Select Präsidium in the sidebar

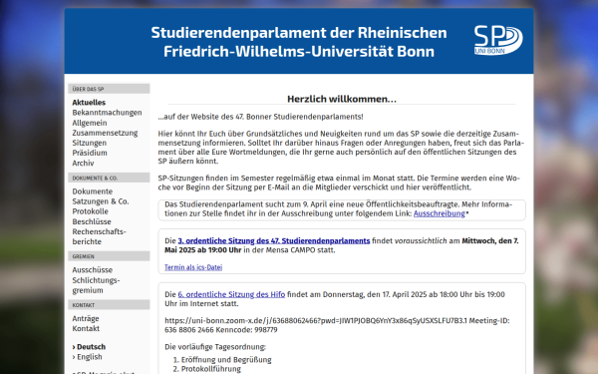90,153
